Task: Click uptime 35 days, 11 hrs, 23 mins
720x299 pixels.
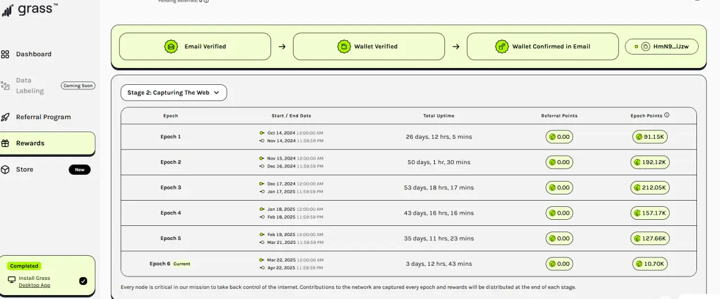Action: tap(439, 238)
